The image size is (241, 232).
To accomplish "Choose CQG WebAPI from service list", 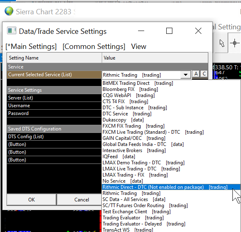I will pos(171,95).
